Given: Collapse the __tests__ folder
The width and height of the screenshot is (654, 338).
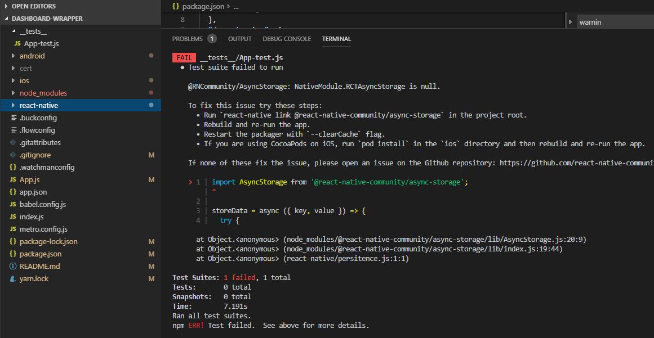Looking at the screenshot, I should point(14,31).
